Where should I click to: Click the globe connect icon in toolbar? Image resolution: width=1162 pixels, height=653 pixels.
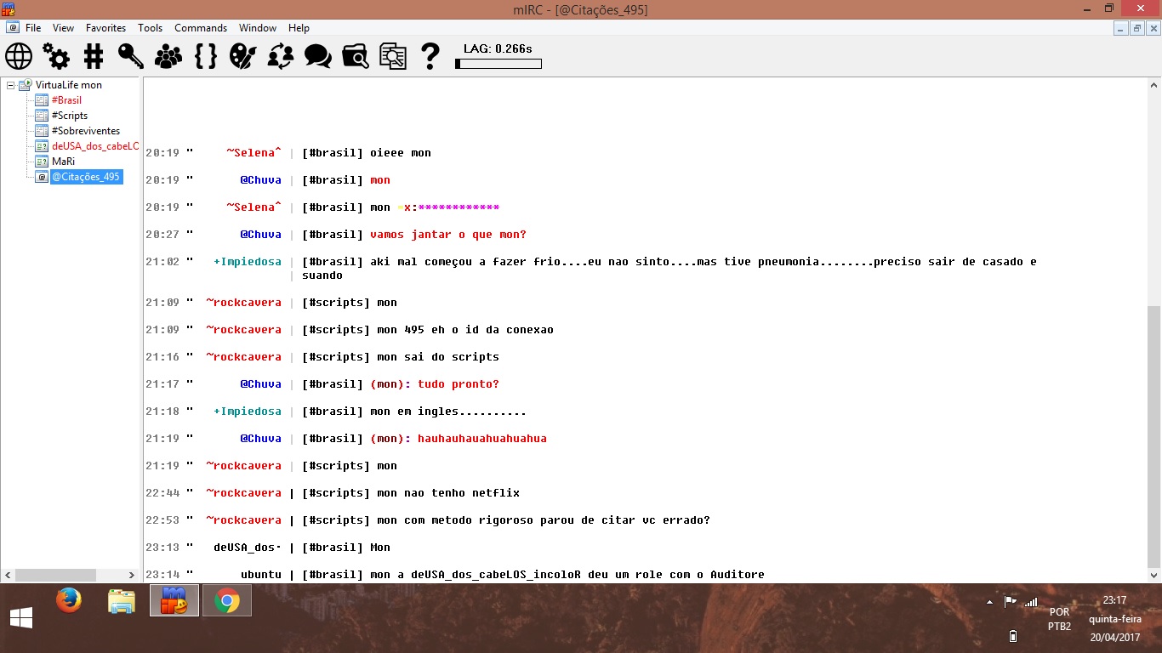click(19, 56)
